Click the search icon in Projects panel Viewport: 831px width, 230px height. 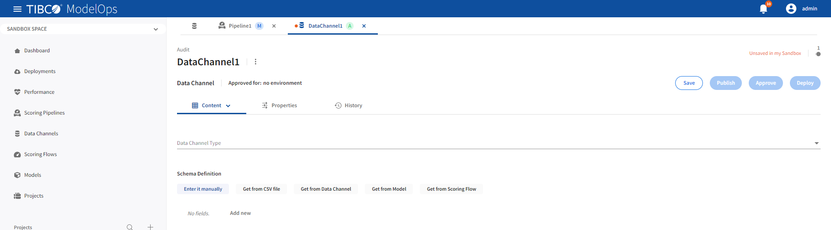[130, 227]
